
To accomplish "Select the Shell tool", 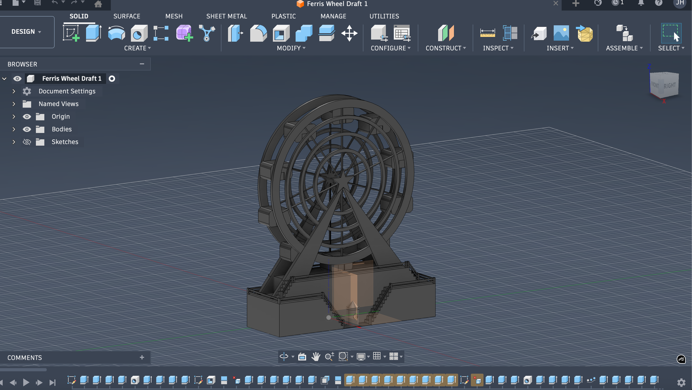I will 281,33.
